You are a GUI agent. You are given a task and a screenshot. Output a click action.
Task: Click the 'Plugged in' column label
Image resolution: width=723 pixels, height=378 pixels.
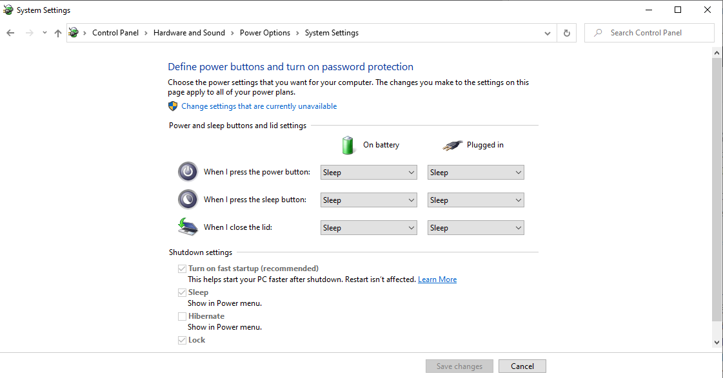pyautogui.click(x=485, y=145)
